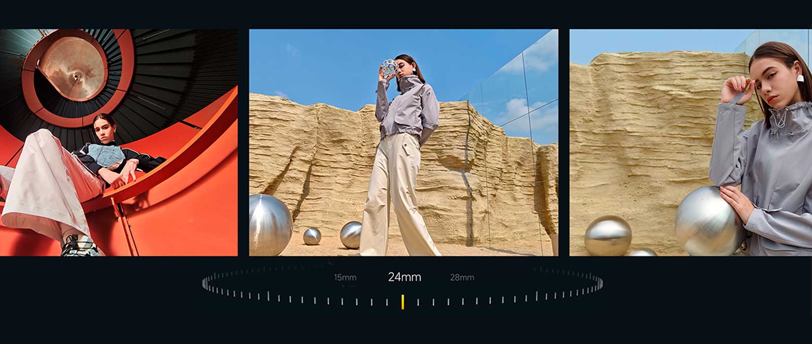The image size is (812, 344).
Task: Click the white earring in the right photo
Action: coord(800,79)
